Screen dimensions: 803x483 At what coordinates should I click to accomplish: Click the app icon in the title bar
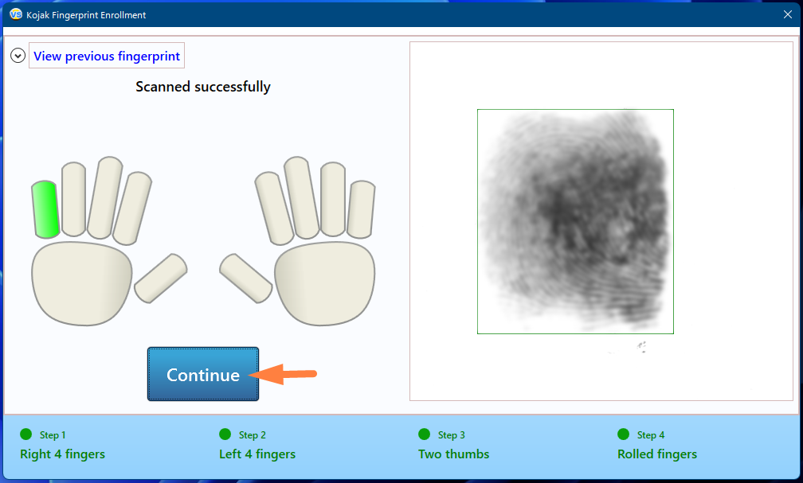coord(16,14)
